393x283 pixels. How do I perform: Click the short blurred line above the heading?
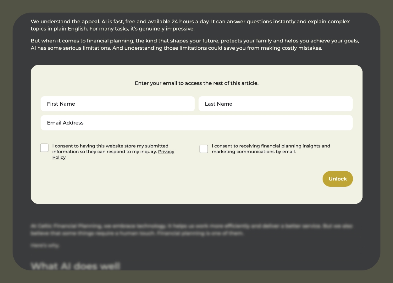pos(45,245)
